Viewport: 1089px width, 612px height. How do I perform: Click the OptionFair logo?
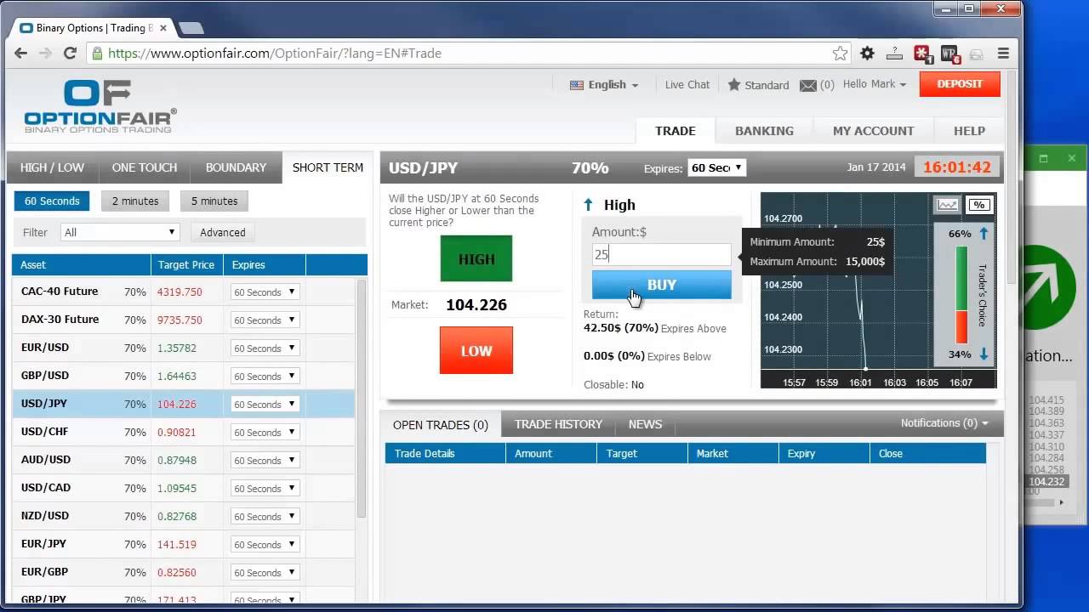pos(100,106)
